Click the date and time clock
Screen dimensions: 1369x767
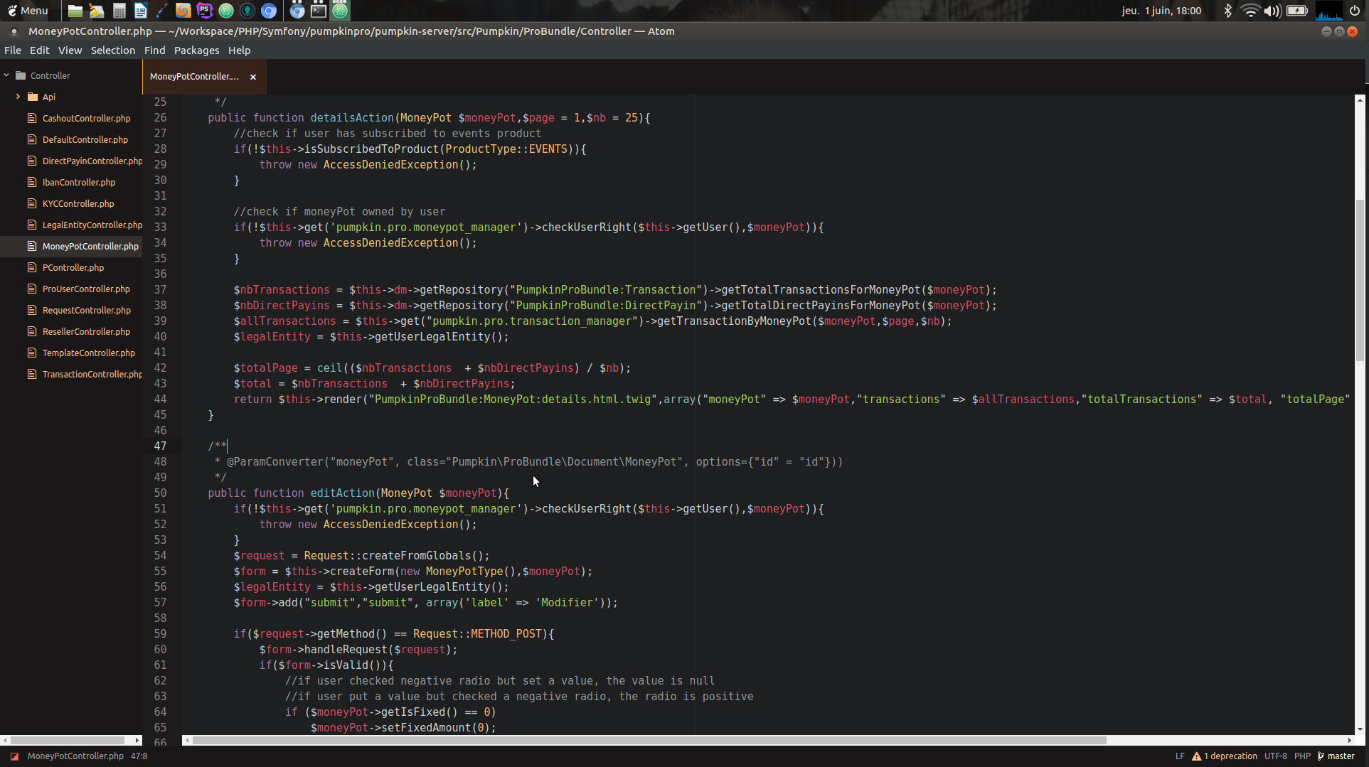coord(1161,11)
